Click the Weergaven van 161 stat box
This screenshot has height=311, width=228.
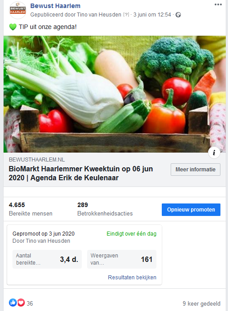point(122,259)
